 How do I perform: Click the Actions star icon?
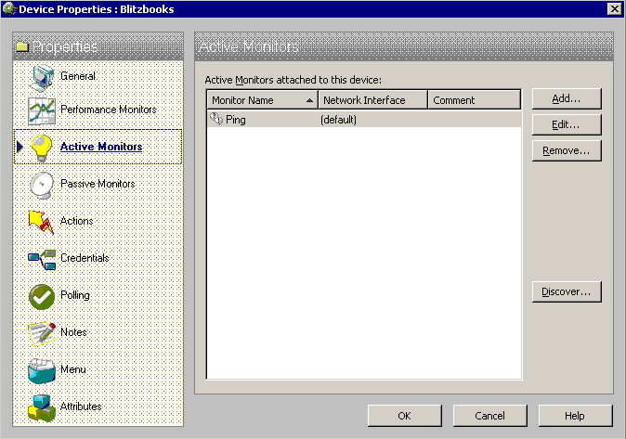tap(42, 222)
